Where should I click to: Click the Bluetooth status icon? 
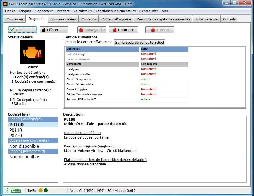click(7, 190)
